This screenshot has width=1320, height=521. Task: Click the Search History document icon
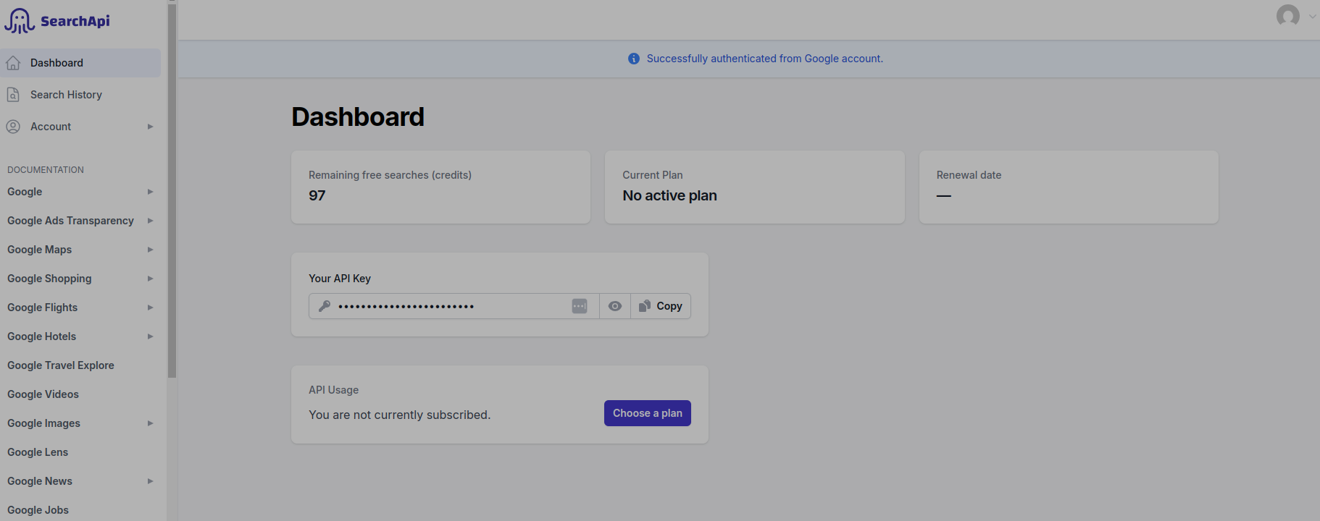pos(13,95)
